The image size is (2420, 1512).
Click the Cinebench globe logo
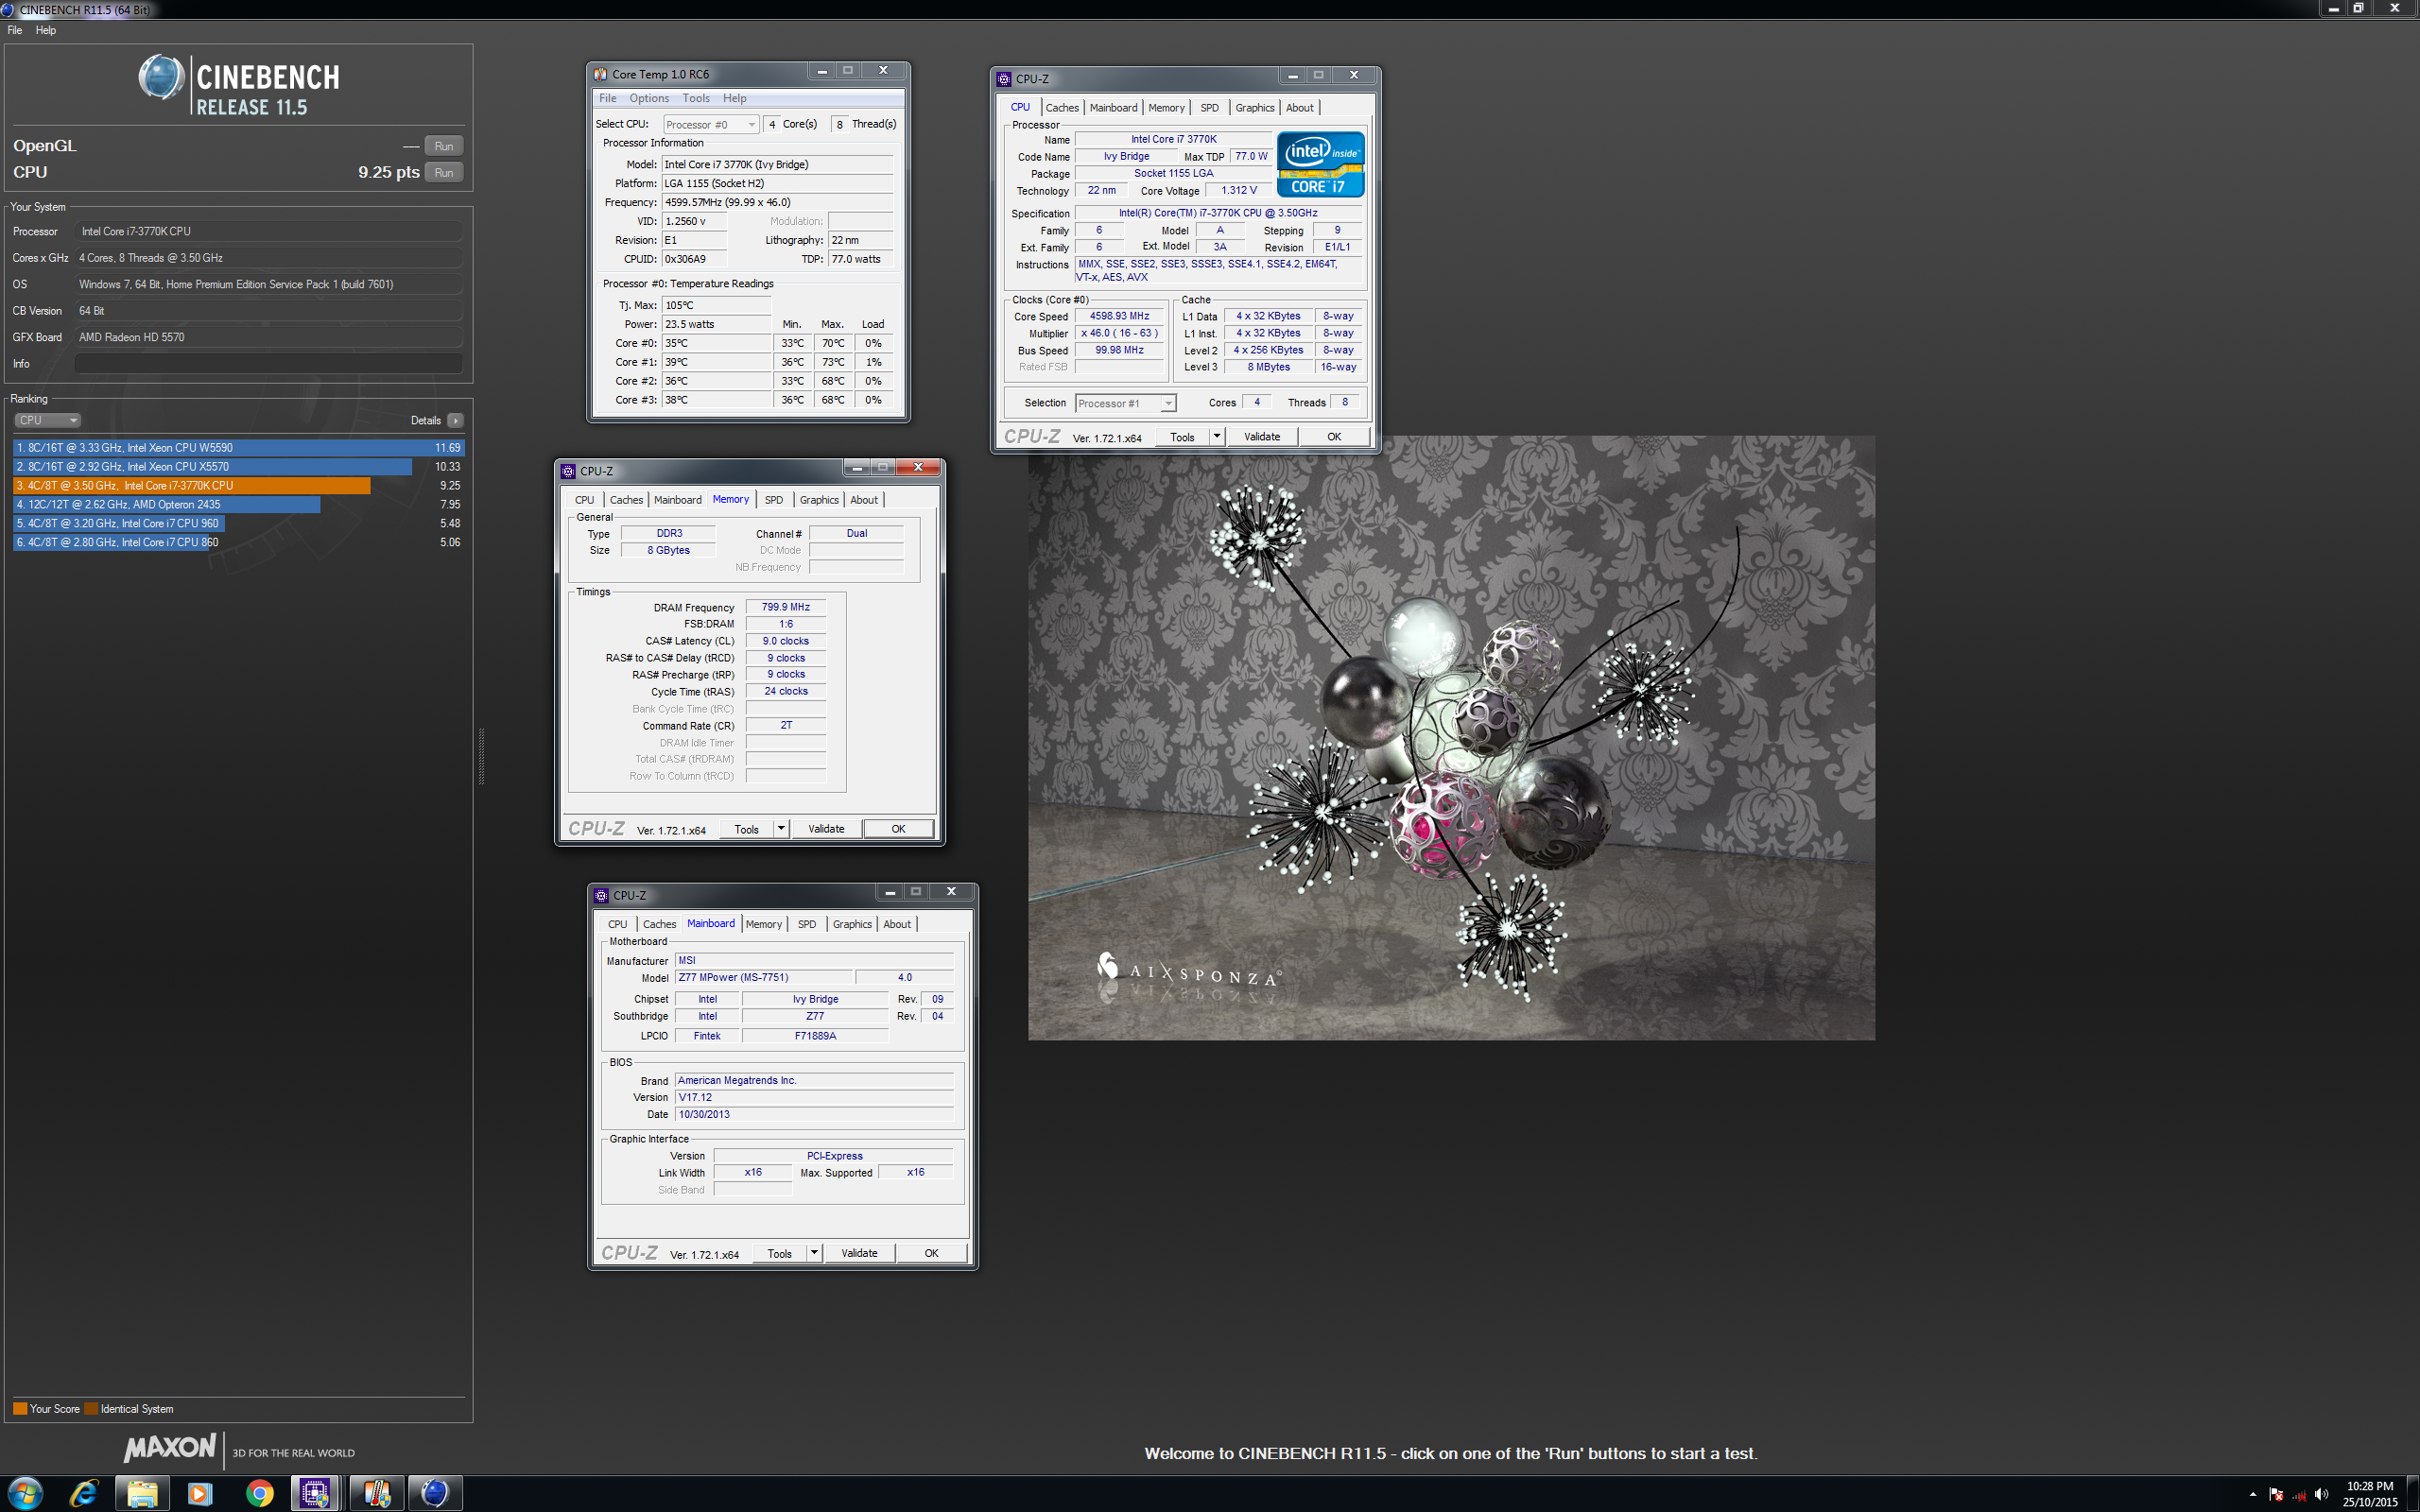click(161, 78)
